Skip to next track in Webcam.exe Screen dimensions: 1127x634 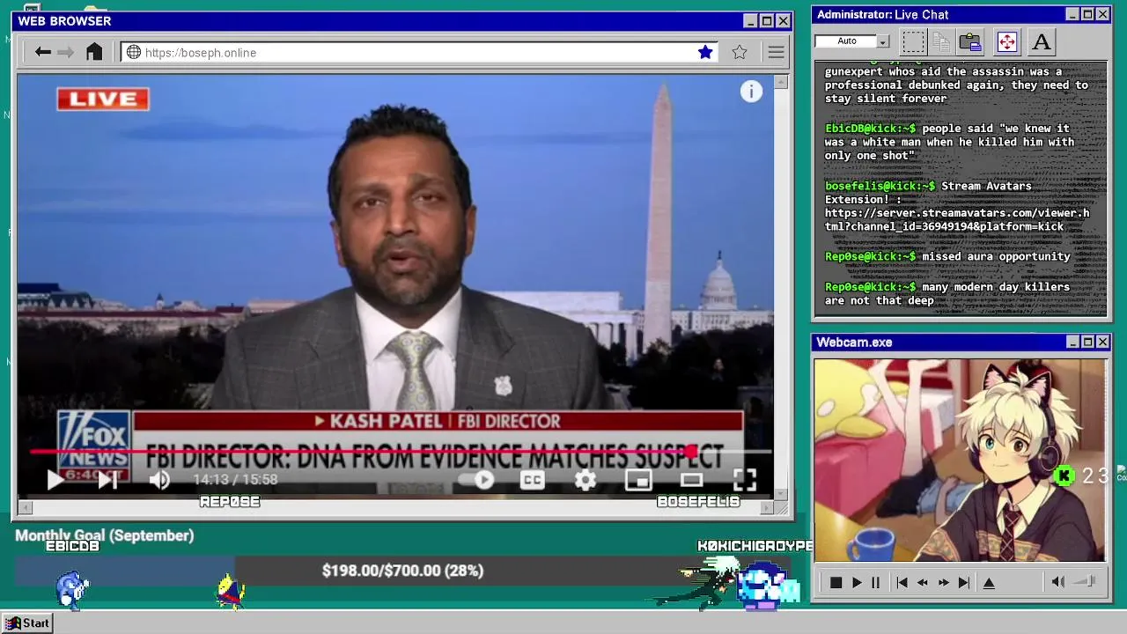pos(964,582)
